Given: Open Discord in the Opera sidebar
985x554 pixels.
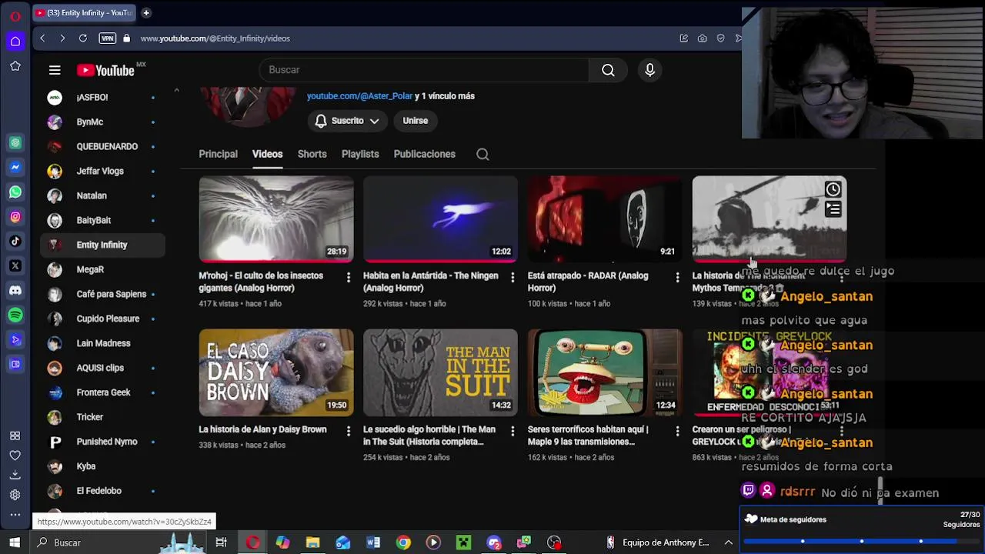Looking at the screenshot, I should coord(15,290).
